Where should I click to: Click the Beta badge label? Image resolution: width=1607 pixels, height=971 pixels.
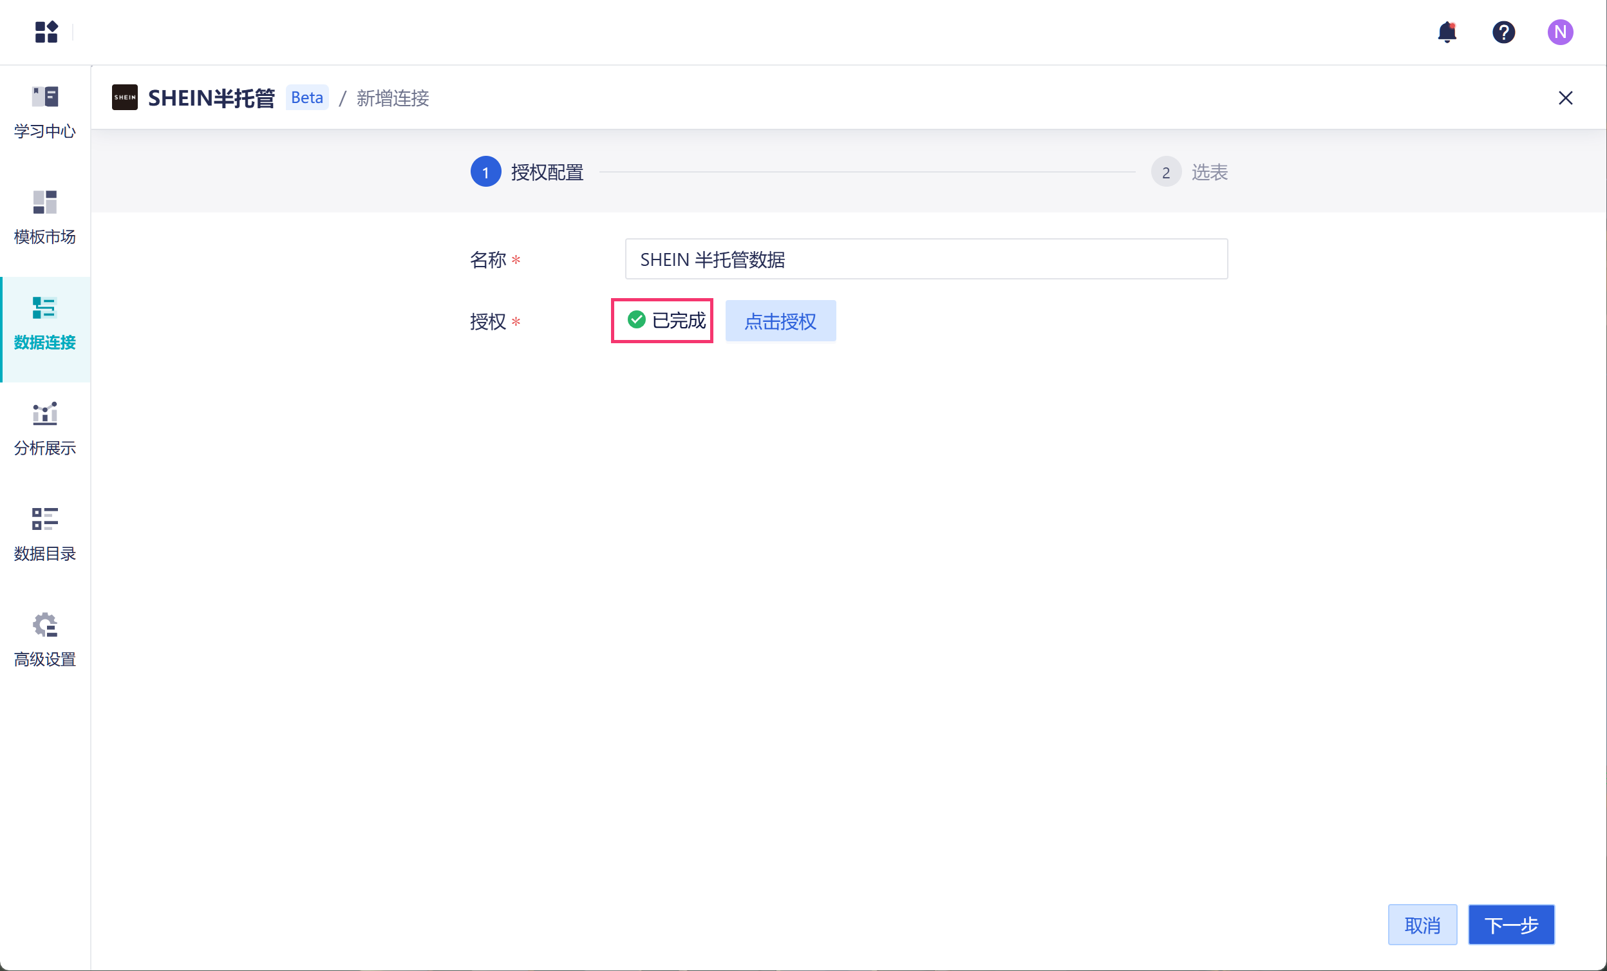(306, 98)
